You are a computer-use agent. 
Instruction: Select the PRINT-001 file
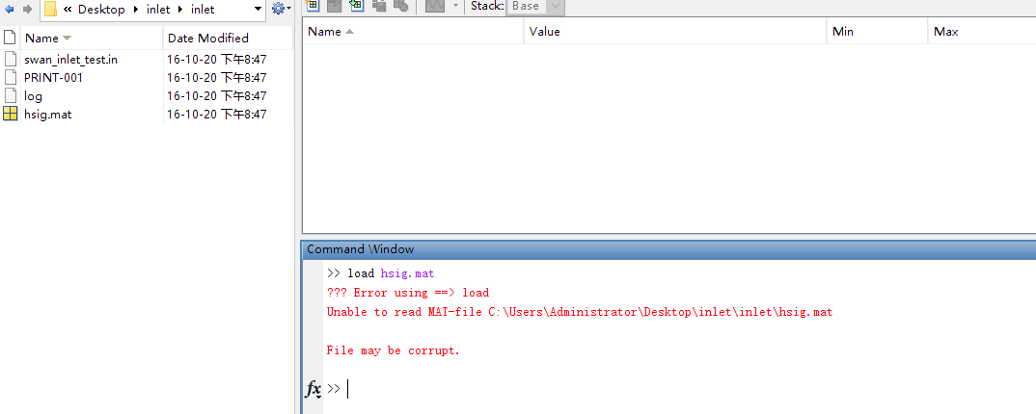[53, 77]
